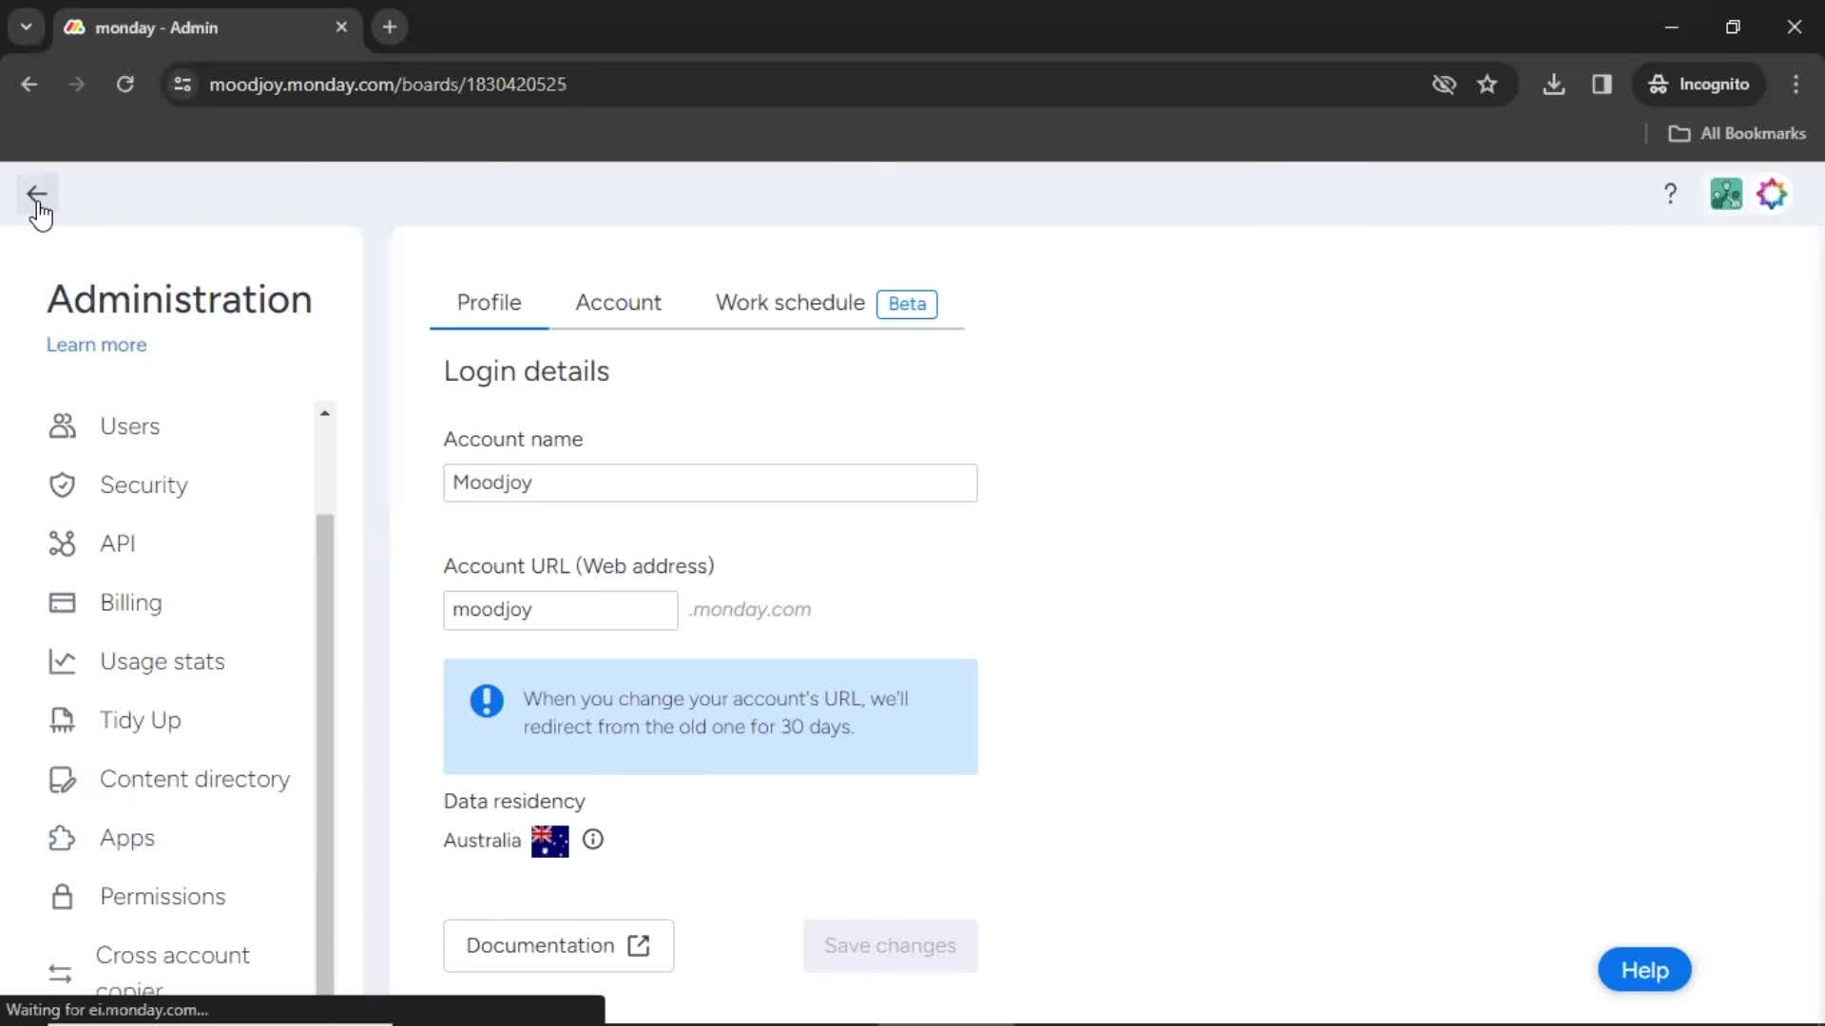Open the tab search dropdown arrow
Viewport: 1825px width, 1026px height.
pos(26,28)
